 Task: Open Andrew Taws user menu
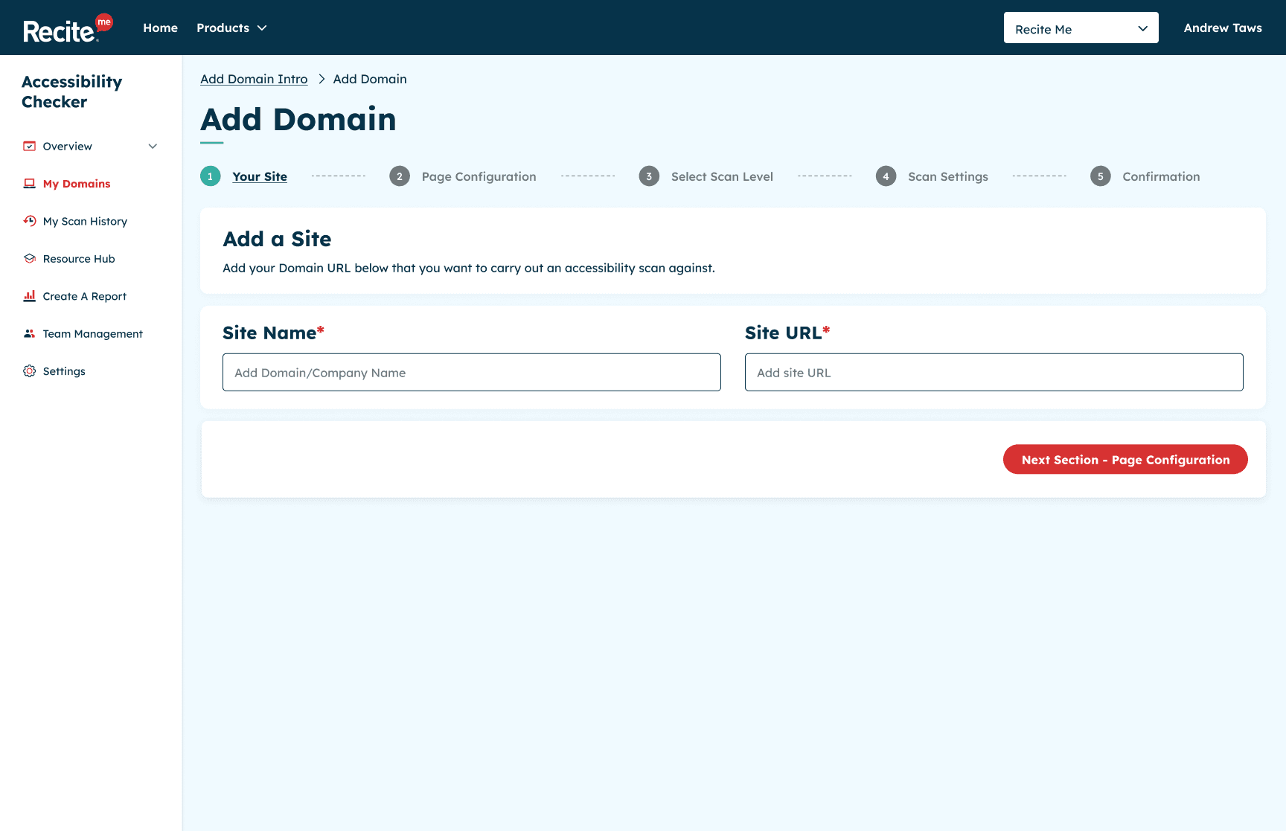[x=1223, y=28]
